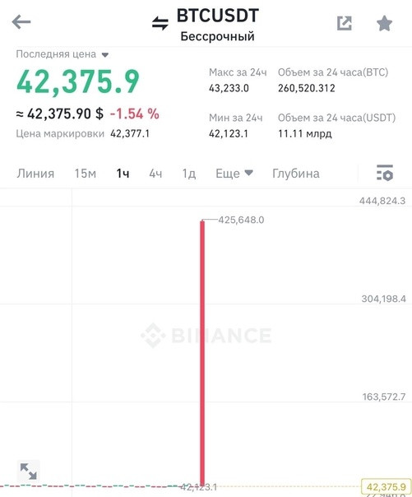This screenshot has width=412, height=497.
Task: Tap the swap contract arrows icon
Action: point(160,23)
